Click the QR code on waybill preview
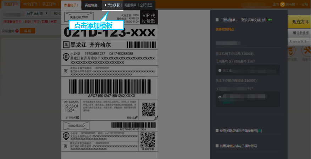This screenshot has height=159, width=311. pos(148,109)
